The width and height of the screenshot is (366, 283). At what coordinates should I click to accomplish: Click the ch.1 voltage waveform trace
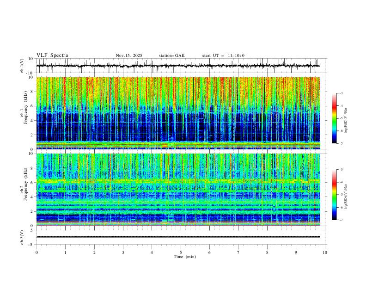(x=178, y=66)
